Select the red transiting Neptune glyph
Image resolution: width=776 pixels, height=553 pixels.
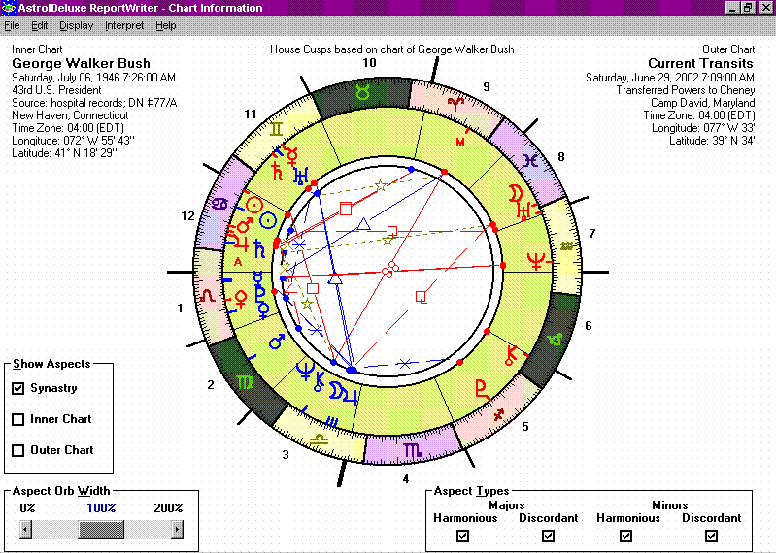(535, 260)
